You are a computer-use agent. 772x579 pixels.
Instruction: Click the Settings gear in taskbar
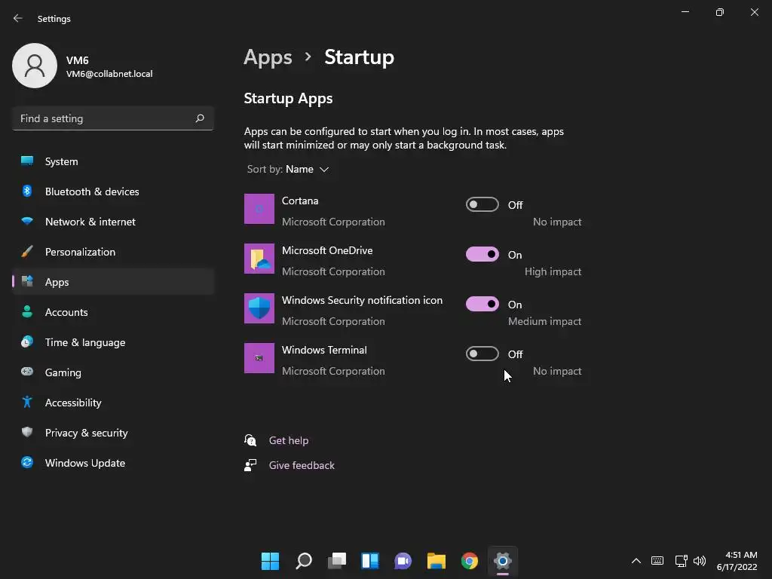tap(503, 561)
